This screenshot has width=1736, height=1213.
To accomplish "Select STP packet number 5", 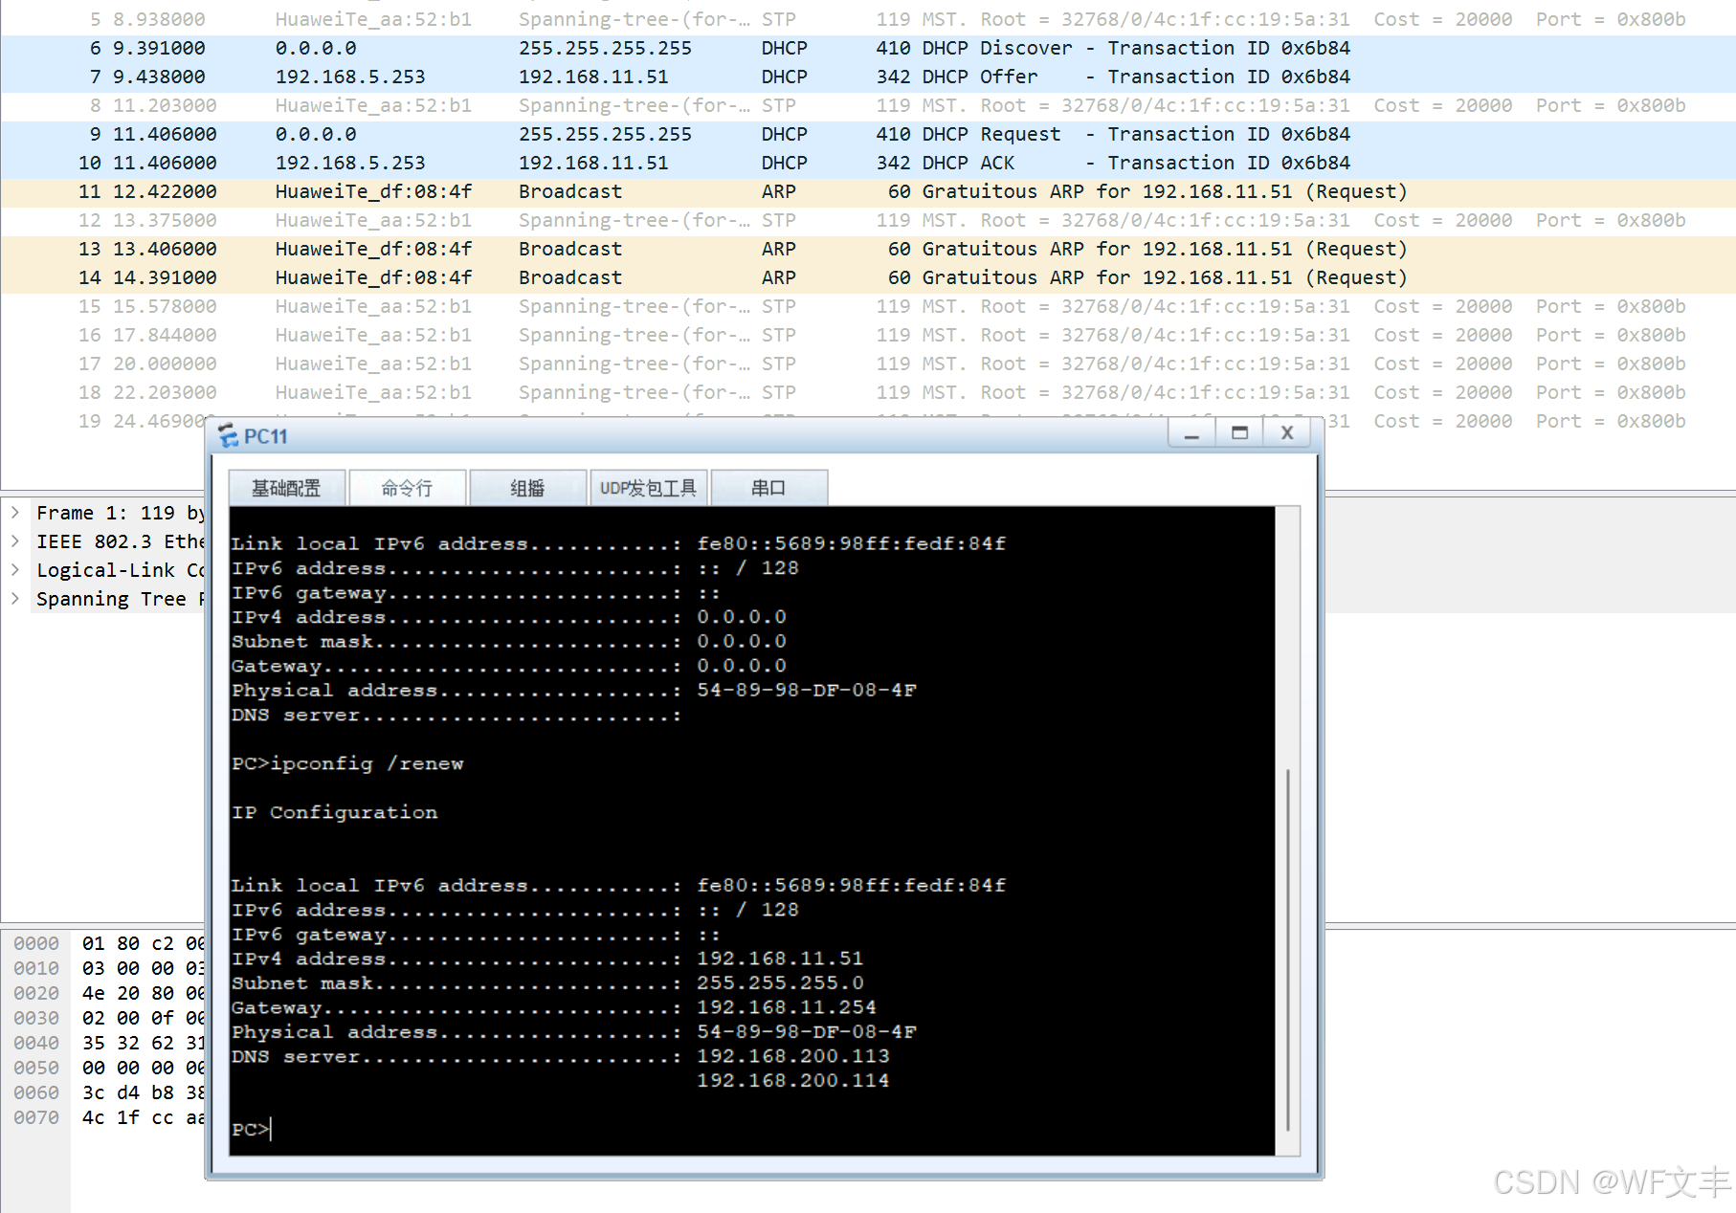I will (868, 19).
